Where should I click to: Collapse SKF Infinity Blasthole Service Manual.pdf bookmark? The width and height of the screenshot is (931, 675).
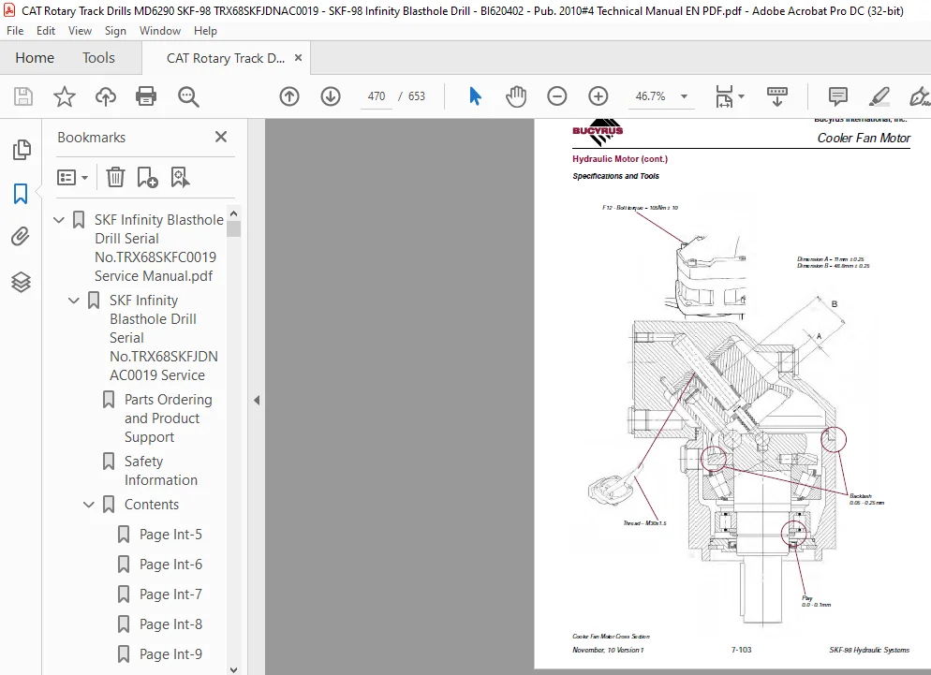point(59,220)
